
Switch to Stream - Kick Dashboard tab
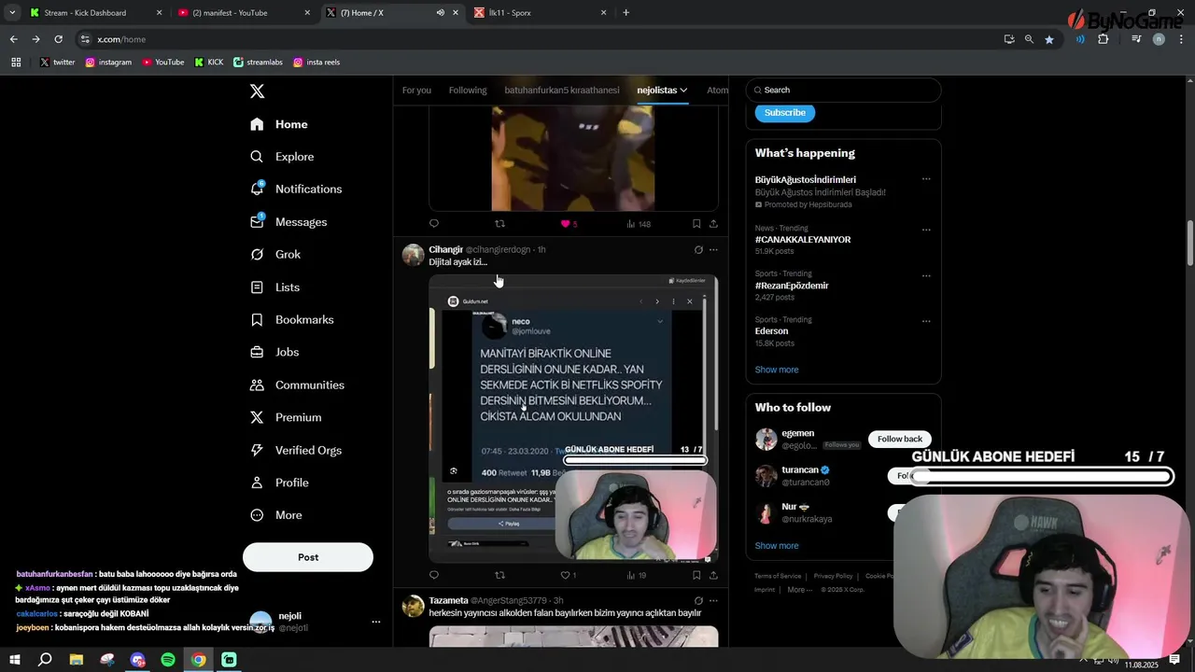(96, 13)
